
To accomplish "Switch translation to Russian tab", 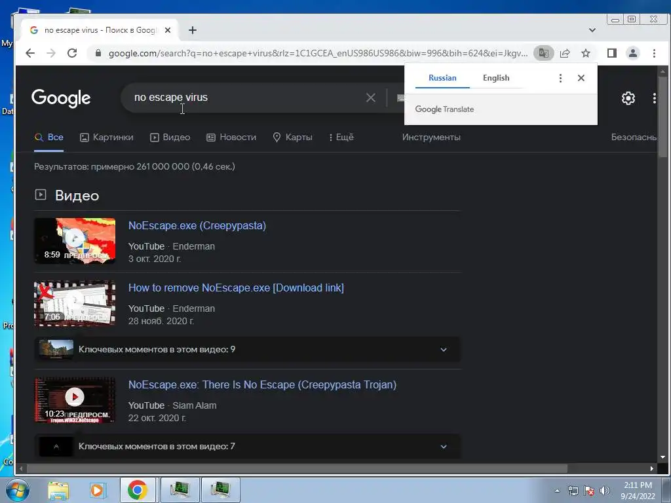I will click(442, 78).
